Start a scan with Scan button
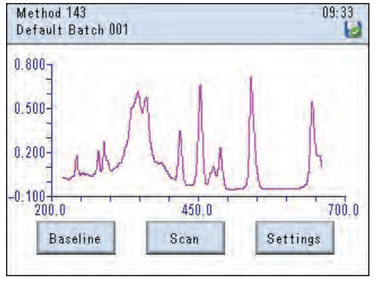This screenshot has width=377, height=283. pyautogui.click(x=185, y=238)
